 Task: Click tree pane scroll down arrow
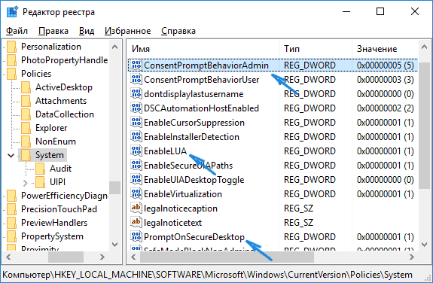coord(115,245)
